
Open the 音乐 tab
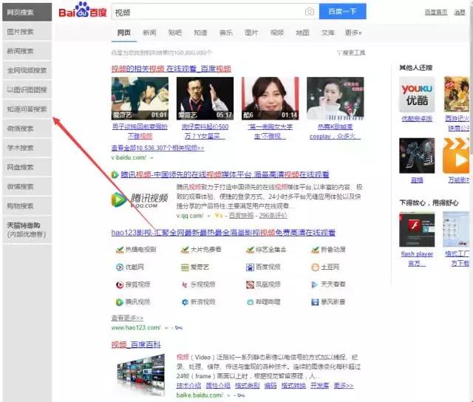coord(226,33)
